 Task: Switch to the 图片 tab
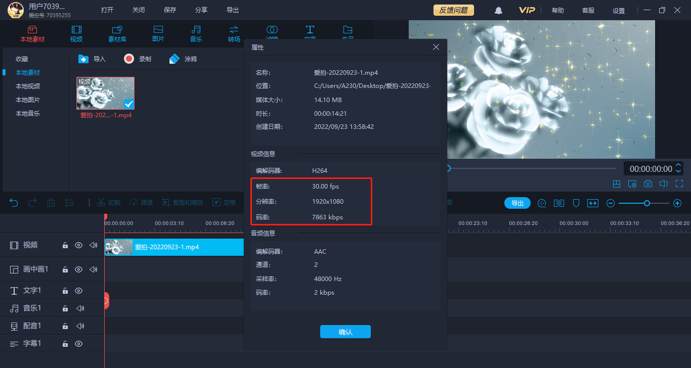[158, 33]
